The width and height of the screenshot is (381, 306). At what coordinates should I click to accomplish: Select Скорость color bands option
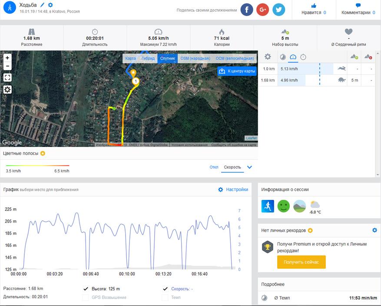[x=232, y=167]
